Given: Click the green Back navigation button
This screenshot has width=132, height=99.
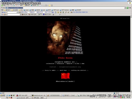Looking at the screenshot, I should click(3, 6).
